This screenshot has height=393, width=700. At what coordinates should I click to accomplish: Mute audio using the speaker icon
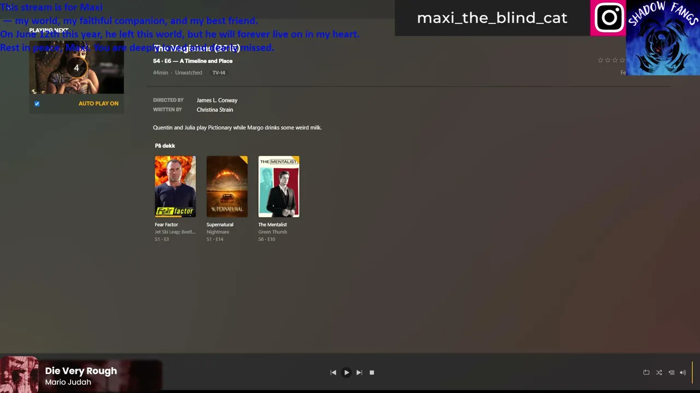tap(682, 372)
